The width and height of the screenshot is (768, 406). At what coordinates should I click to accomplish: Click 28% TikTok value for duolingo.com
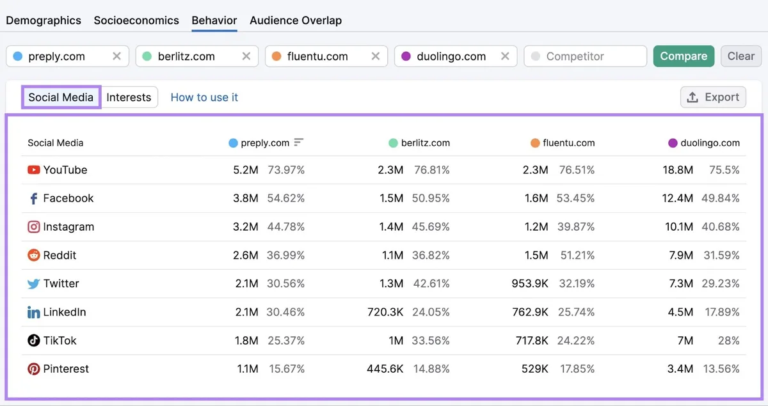pyautogui.click(x=729, y=341)
